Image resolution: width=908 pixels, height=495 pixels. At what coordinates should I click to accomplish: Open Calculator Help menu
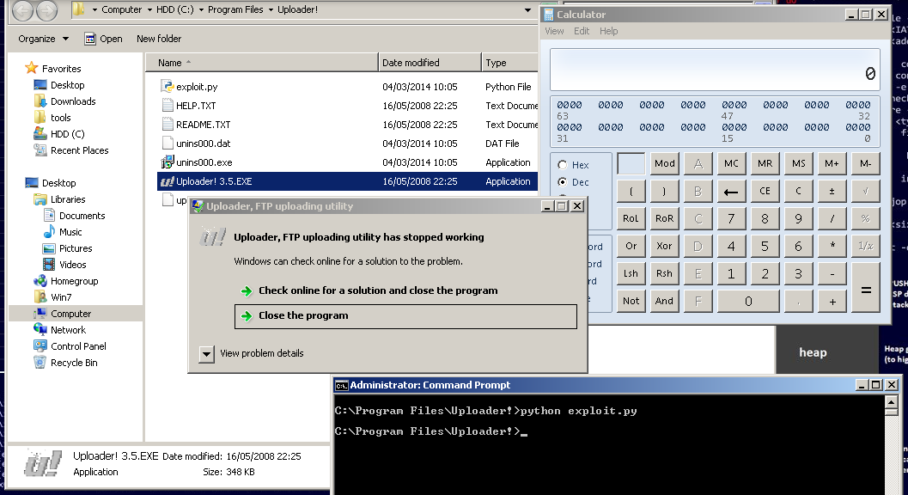(608, 31)
